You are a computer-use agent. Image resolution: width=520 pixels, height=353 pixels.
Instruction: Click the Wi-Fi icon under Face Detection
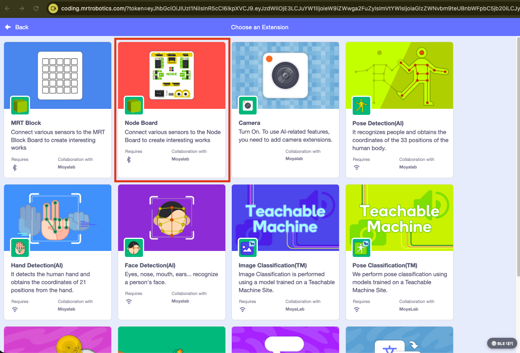128,302
